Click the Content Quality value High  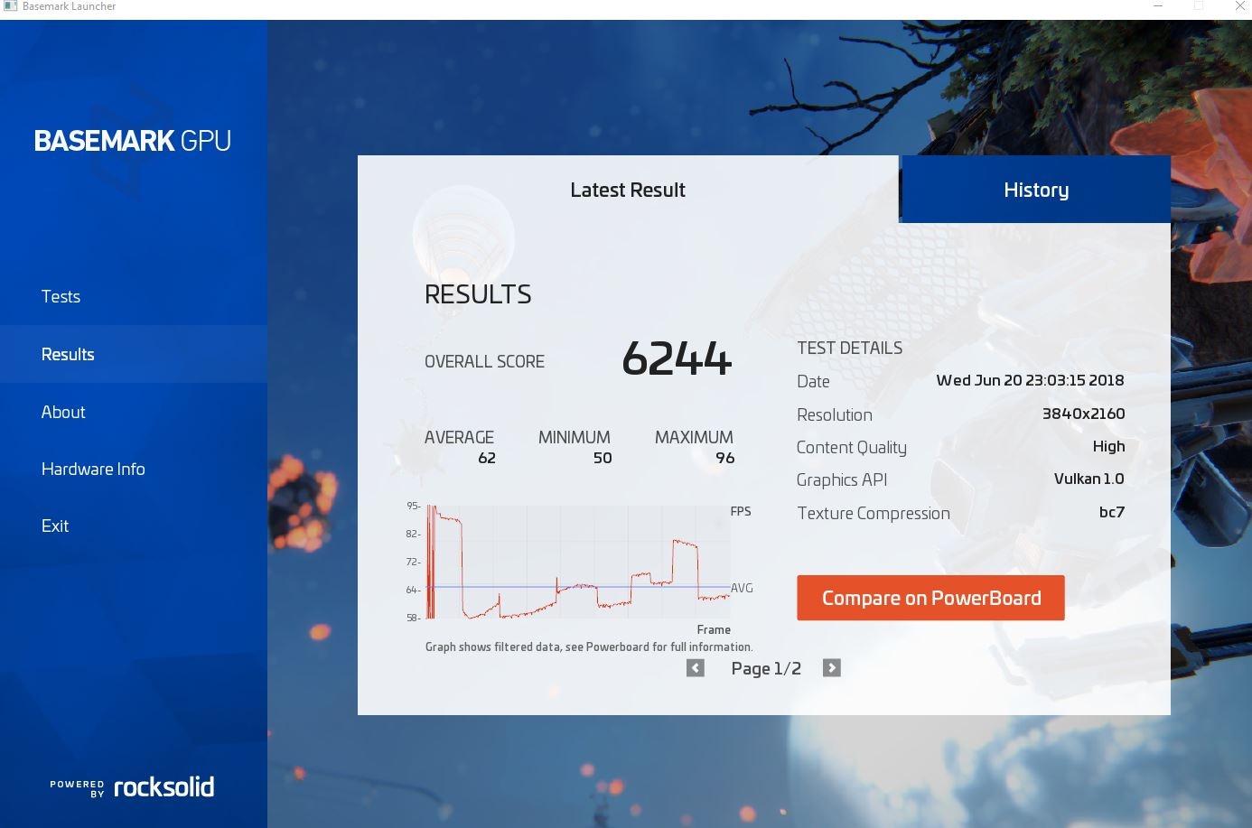pyautogui.click(x=1108, y=446)
